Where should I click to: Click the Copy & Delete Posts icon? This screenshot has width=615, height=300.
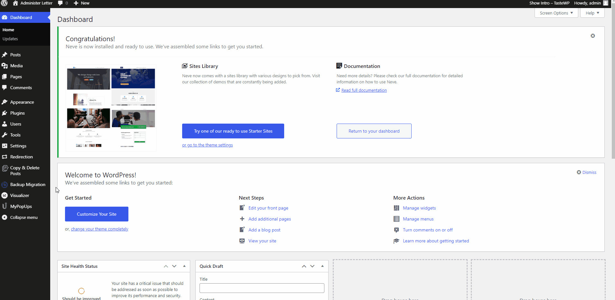coord(5,168)
